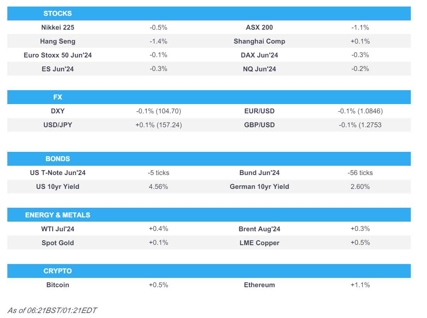Click the US 10yr Yield label

(x=57, y=187)
